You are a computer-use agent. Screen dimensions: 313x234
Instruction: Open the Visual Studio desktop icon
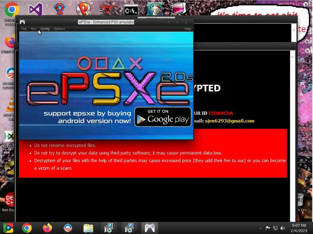pyautogui.click(x=35, y=9)
